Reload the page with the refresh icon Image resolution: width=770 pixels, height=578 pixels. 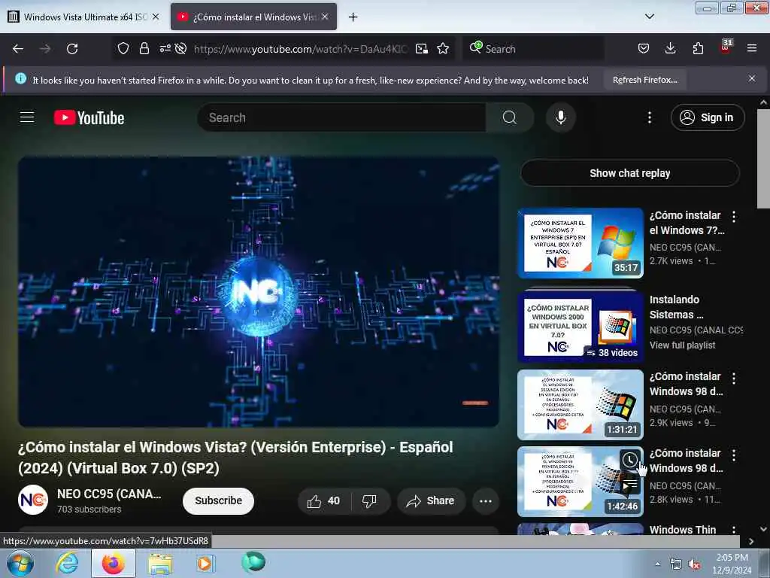click(x=72, y=49)
